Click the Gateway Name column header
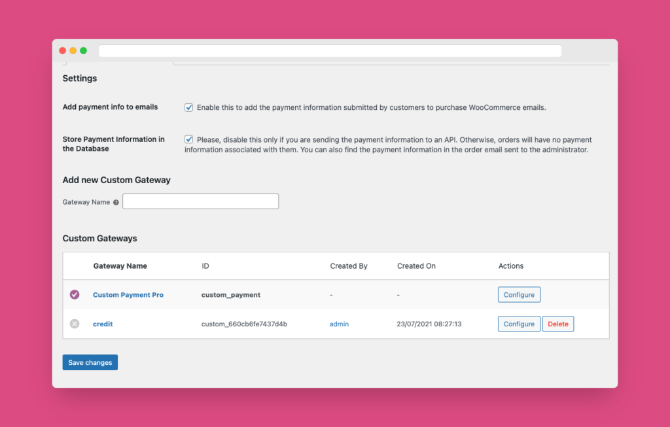The image size is (670, 427). pyautogui.click(x=120, y=266)
